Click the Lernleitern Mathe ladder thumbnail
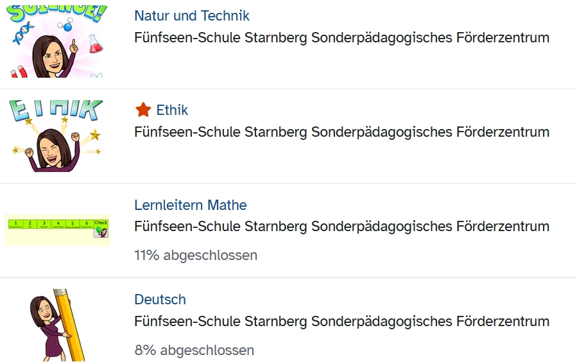The width and height of the screenshot is (577, 364). [x=58, y=230]
